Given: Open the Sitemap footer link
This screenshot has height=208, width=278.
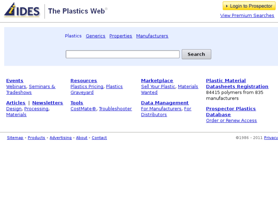Looking at the screenshot, I should tap(15, 138).
